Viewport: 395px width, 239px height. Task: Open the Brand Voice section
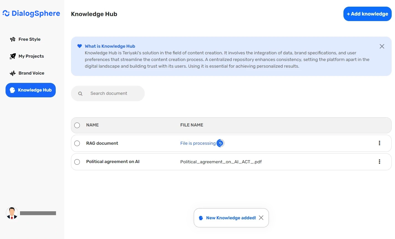pyautogui.click(x=31, y=73)
